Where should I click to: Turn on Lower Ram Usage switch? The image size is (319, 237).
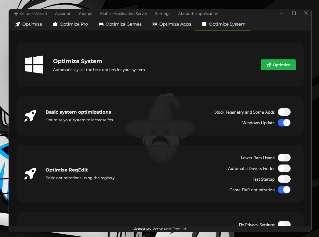tap(284, 158)
